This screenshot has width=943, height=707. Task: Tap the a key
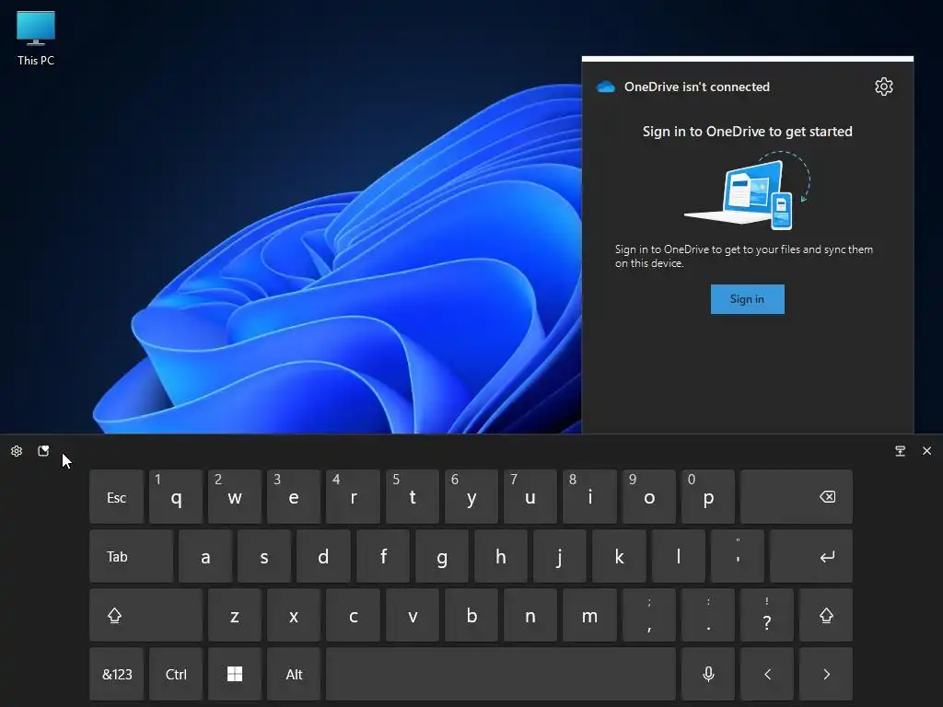click(205, 556)
